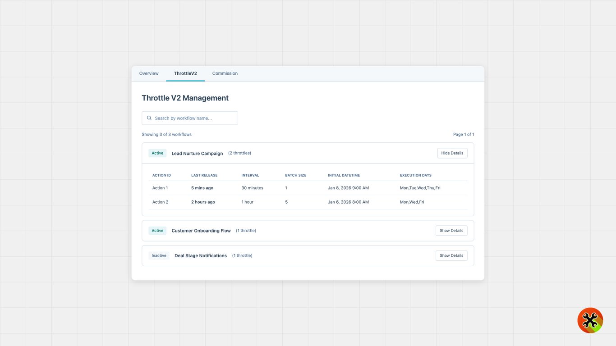Click the Throttle V2 Management heading
Screen dimensions: 616x346
tap(185, 98)
